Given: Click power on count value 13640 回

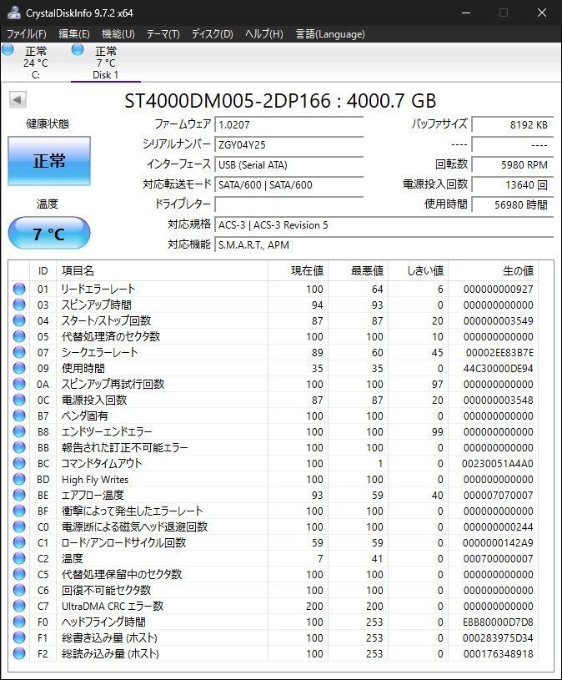Looking at the screenshot, I should [x=512, y=184].
